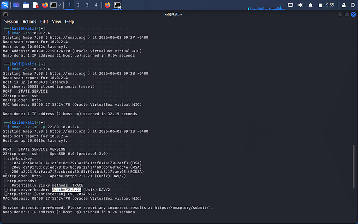Open the Help menu
The width and height of the screenshot is (358, 224).
point(70,21)
